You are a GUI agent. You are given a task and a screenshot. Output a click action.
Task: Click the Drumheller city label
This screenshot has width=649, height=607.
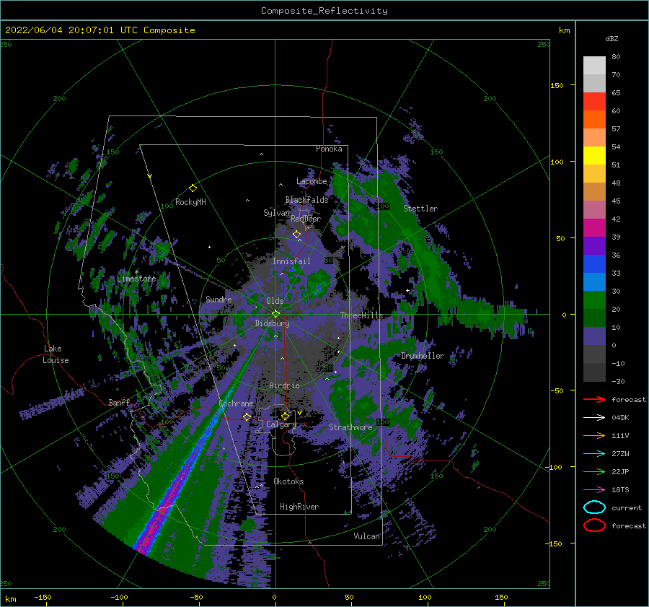(x=423, y=356)
